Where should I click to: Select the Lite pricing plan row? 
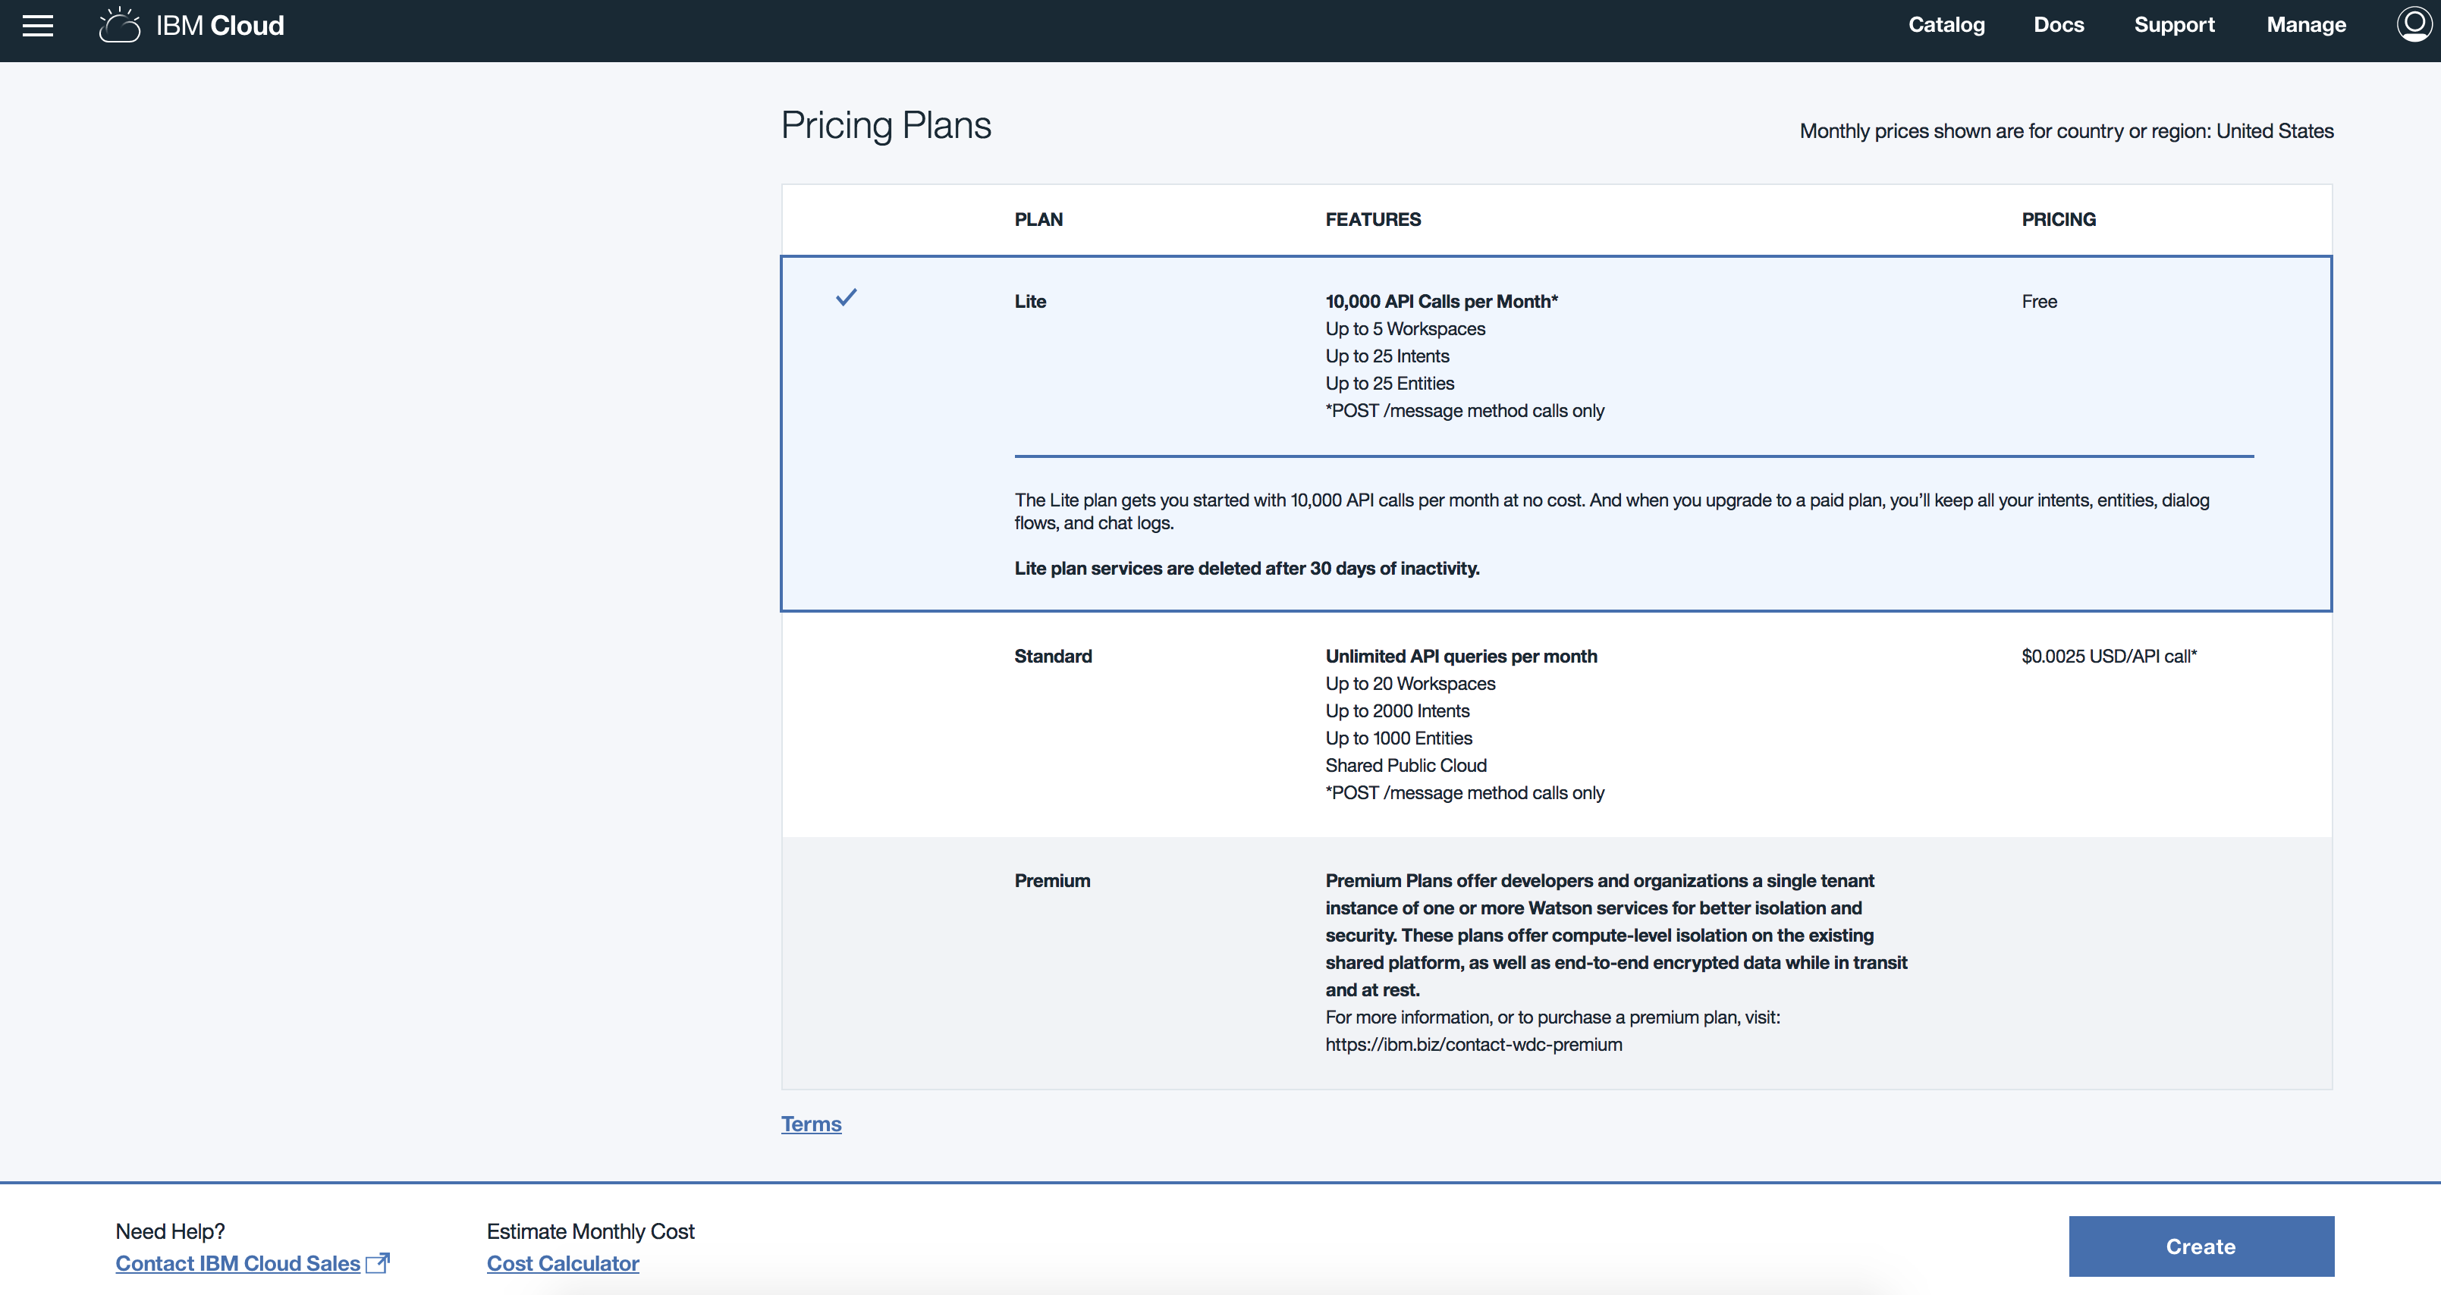[x=1030, y=301]
